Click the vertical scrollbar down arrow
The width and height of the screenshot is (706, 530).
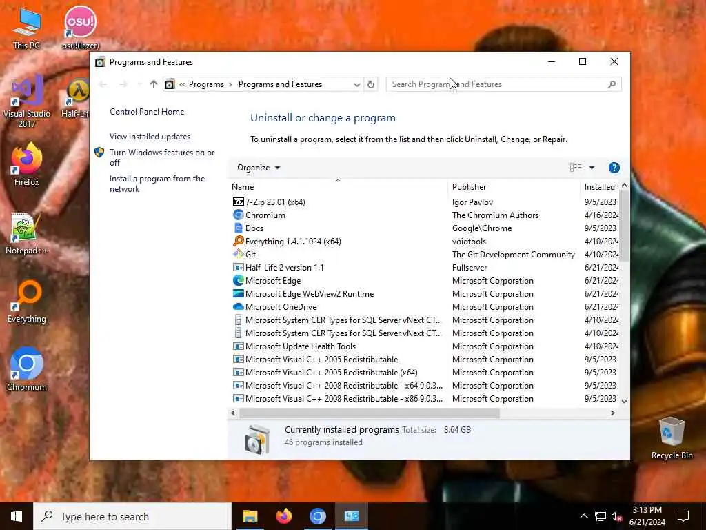624,401
